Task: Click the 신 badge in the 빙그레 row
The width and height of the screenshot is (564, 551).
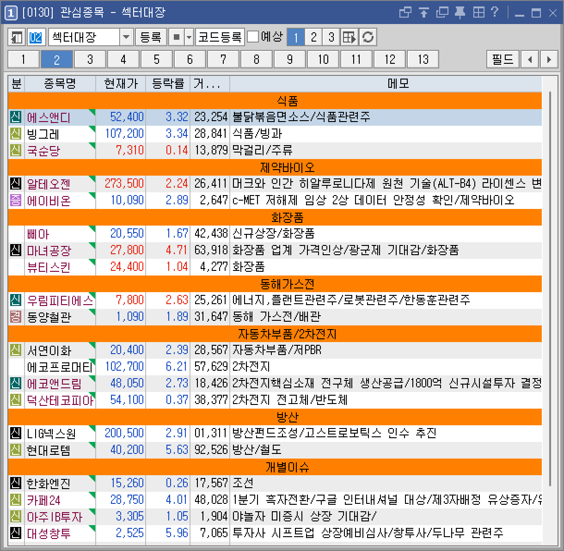Action: pos(16,134)
